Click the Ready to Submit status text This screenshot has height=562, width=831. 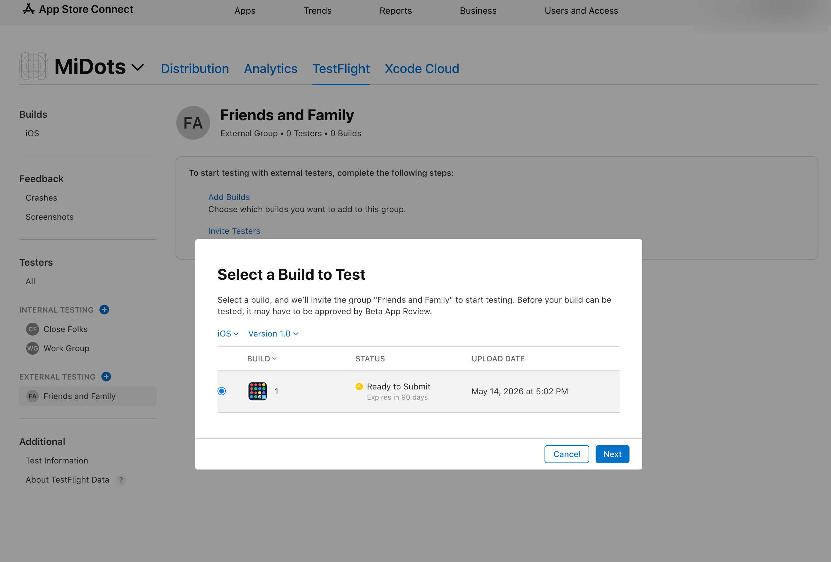[x=399, y=386]
